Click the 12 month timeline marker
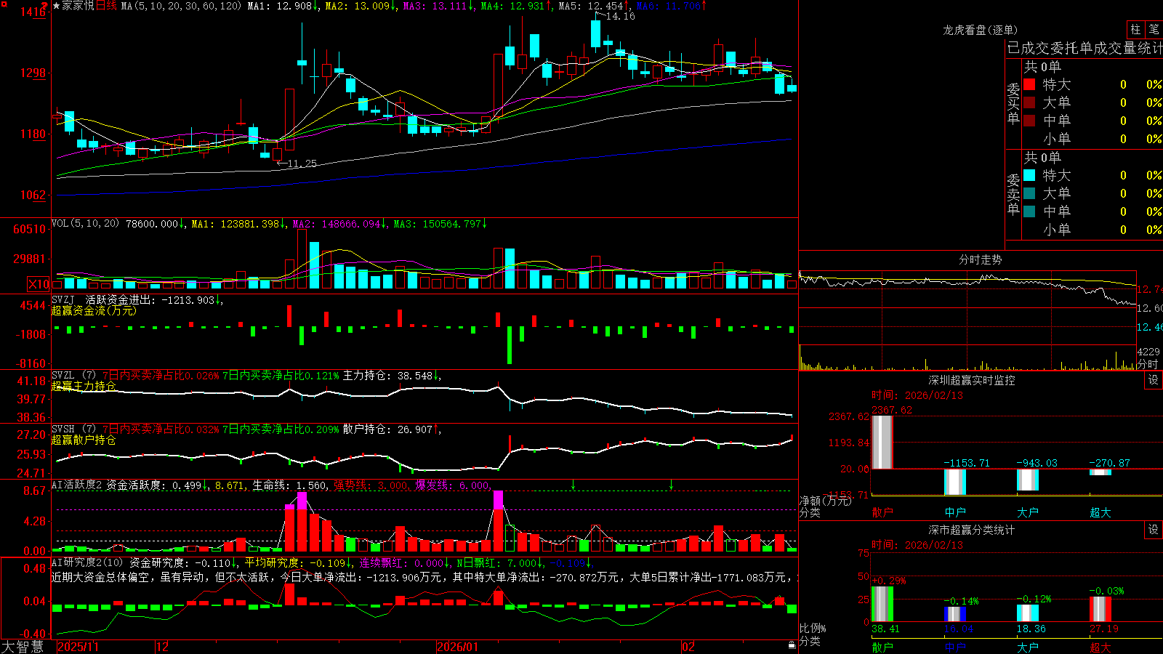1163x654 pixels. pos(162,647)
